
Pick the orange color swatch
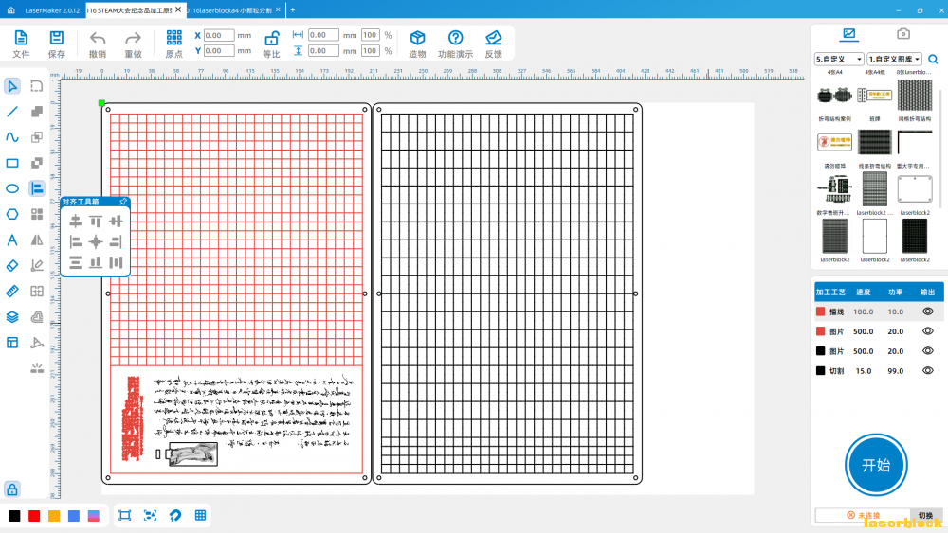pyautogui.click(x=54, y=516)
